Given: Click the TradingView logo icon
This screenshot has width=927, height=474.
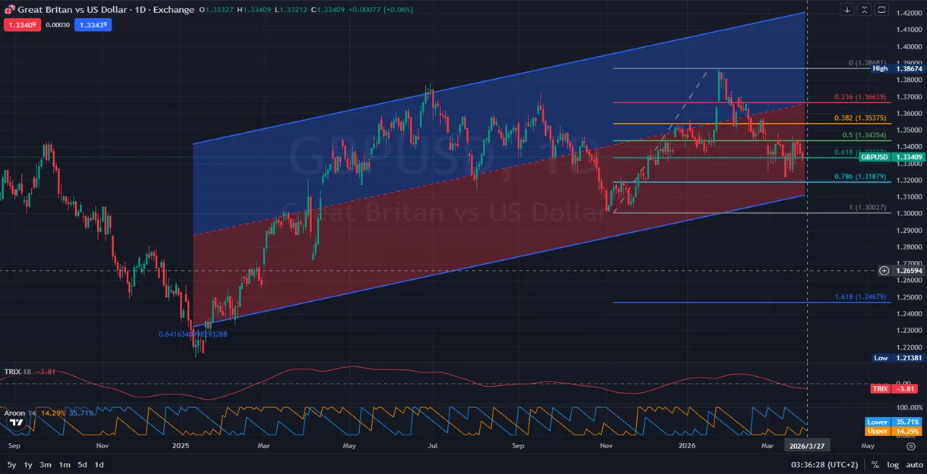Looking at the screenshot, I should [15, 422].
